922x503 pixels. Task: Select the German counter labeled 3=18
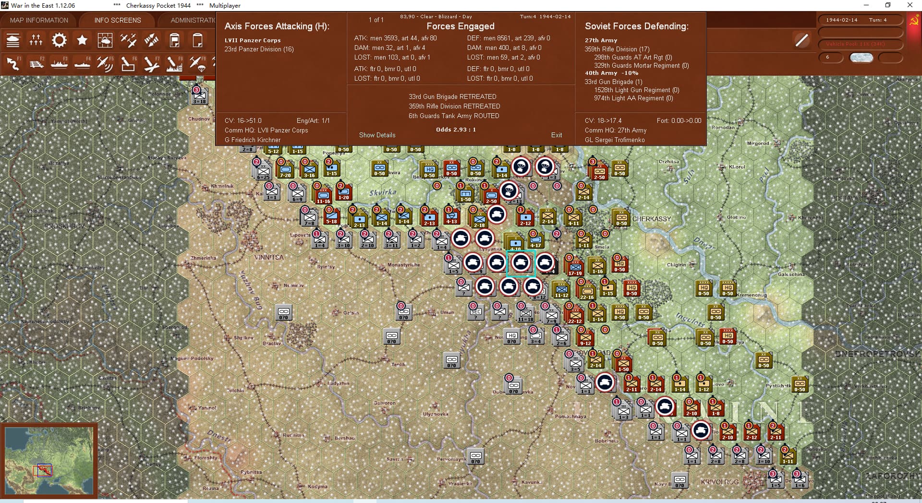199,96
